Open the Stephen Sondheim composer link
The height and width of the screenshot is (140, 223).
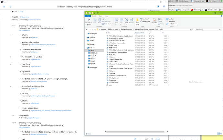tap(35, 20)
